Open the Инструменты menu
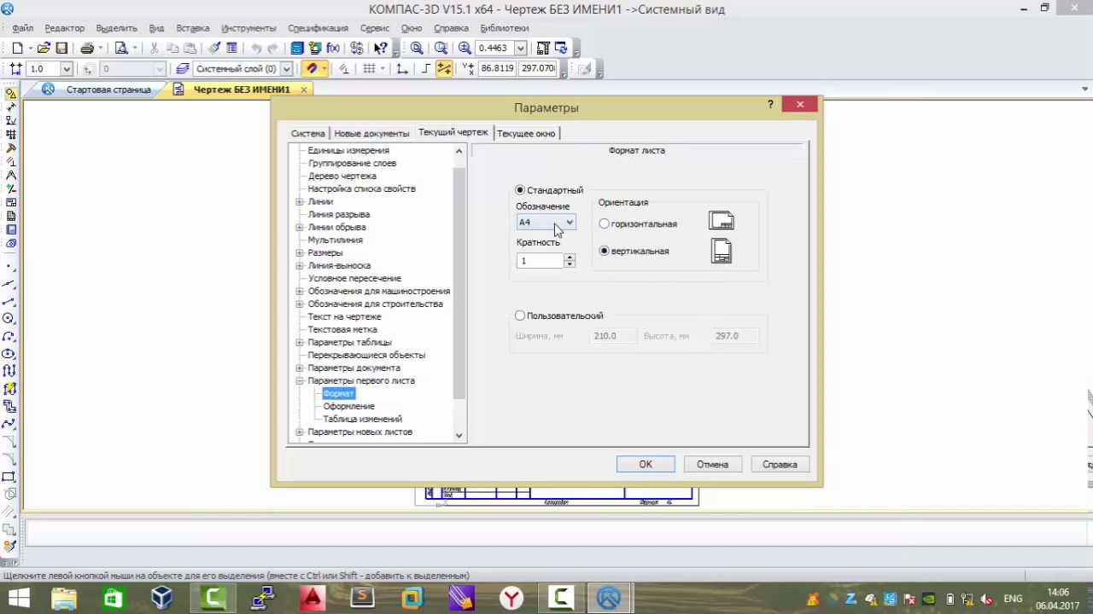Viewport: 1093px width, 614px height. pyautogui.click(x=248, y=28)
